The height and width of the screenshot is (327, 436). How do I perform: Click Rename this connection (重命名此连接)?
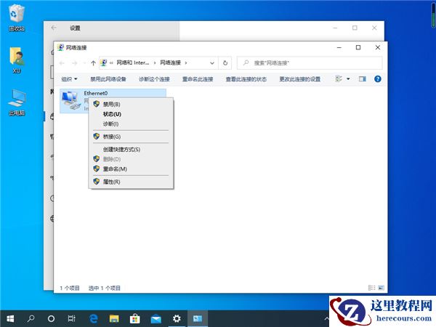(x=198, y=79)
